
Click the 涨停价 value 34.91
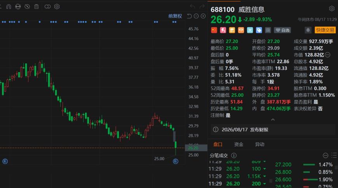point(274,88)
